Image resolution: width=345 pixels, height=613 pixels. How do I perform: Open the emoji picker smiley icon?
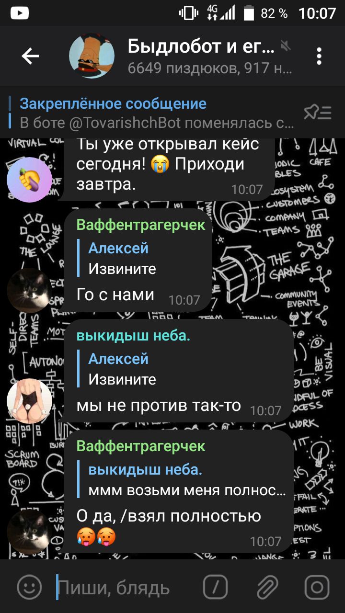coord(29,587)
